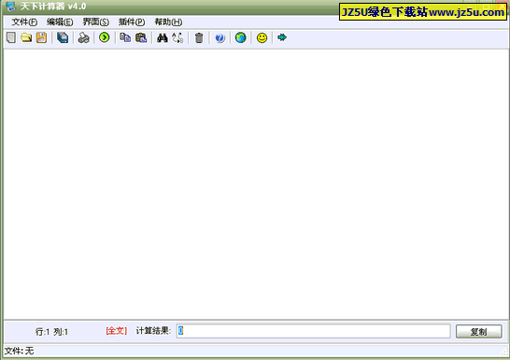Open find with the binoculars icon

pyautogui.click(x=162, y=37)
